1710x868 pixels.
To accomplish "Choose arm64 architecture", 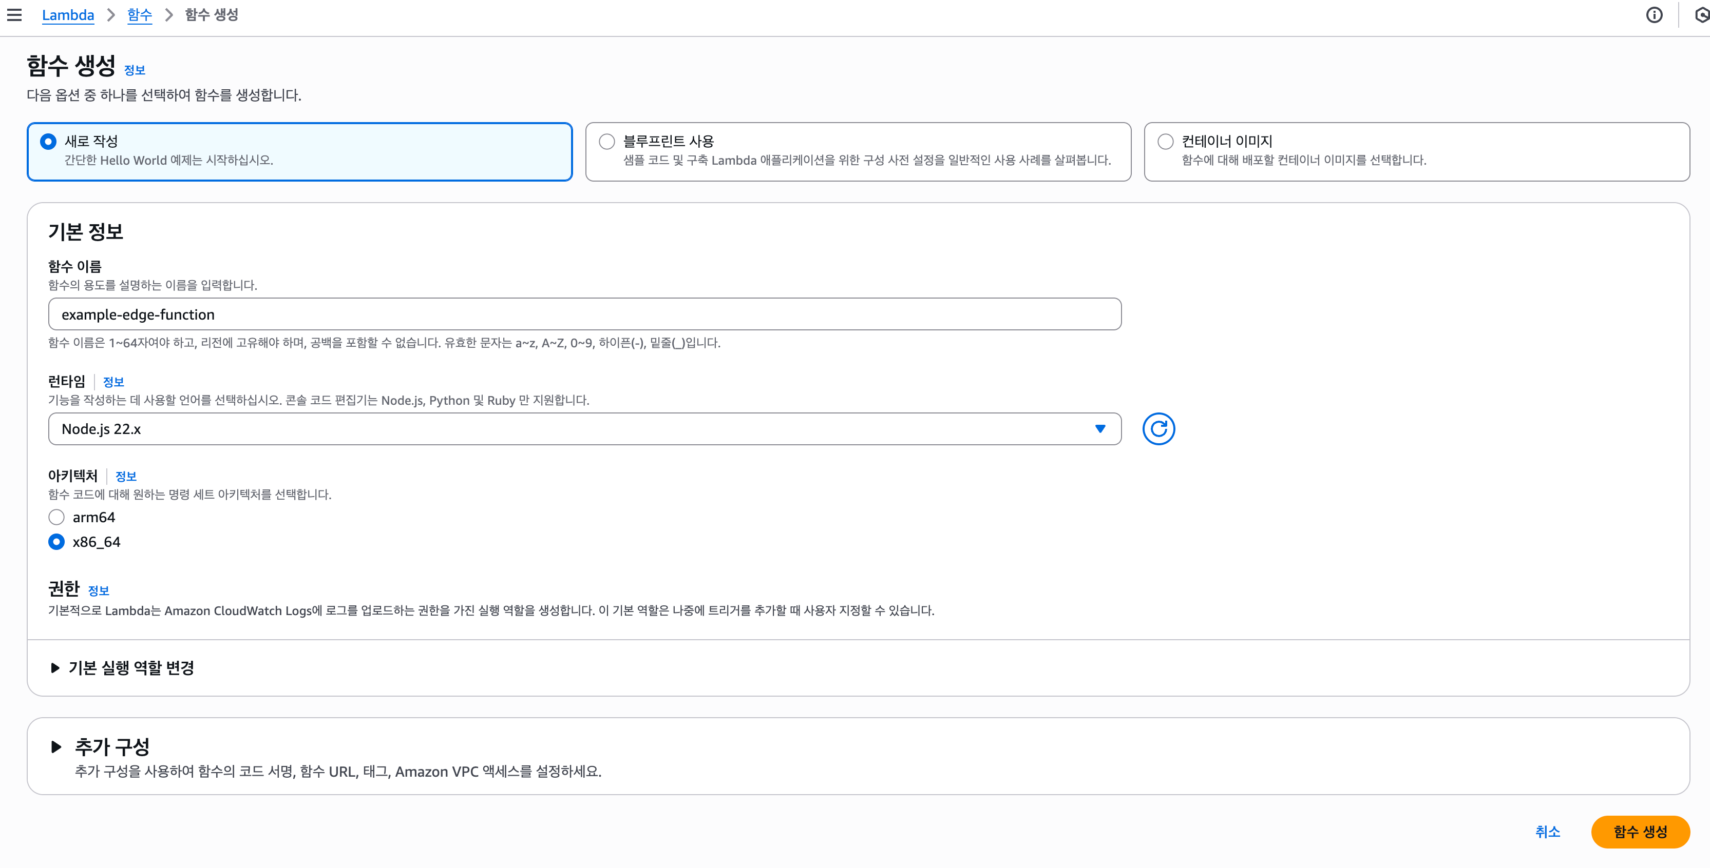I will coord(56,517).
